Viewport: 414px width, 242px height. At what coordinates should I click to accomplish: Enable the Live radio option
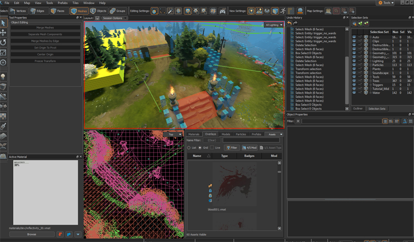click(x=212, y=147)
